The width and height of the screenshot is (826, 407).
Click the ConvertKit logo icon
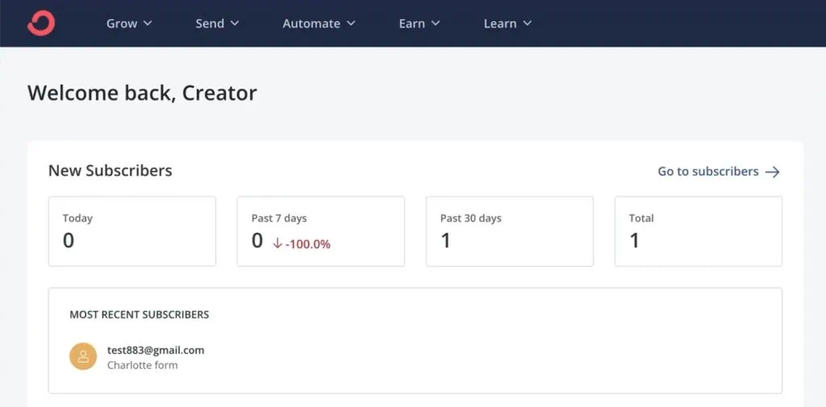click(41, 23)
